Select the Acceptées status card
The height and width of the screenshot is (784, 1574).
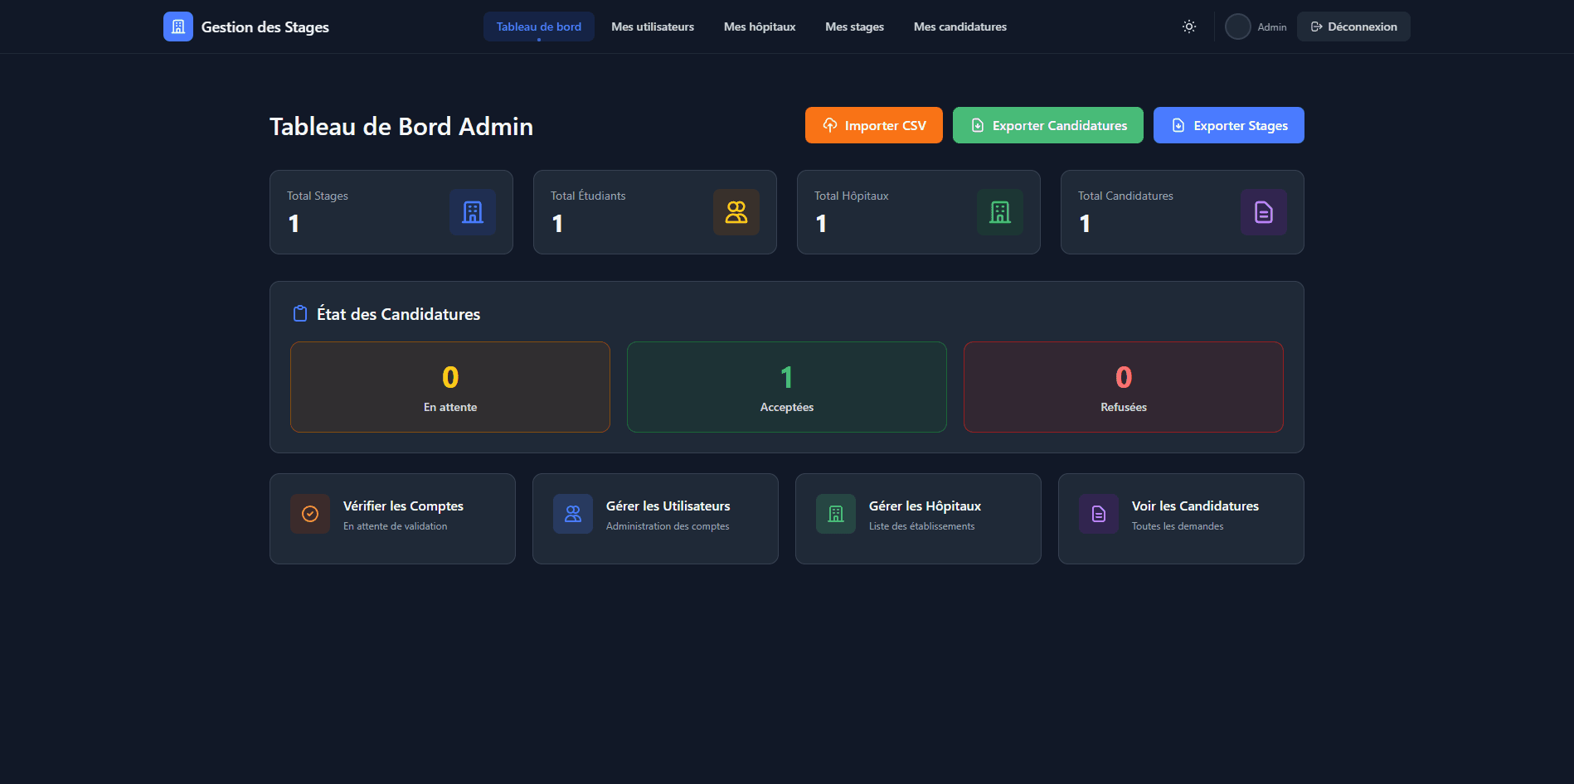coord(786,387)
